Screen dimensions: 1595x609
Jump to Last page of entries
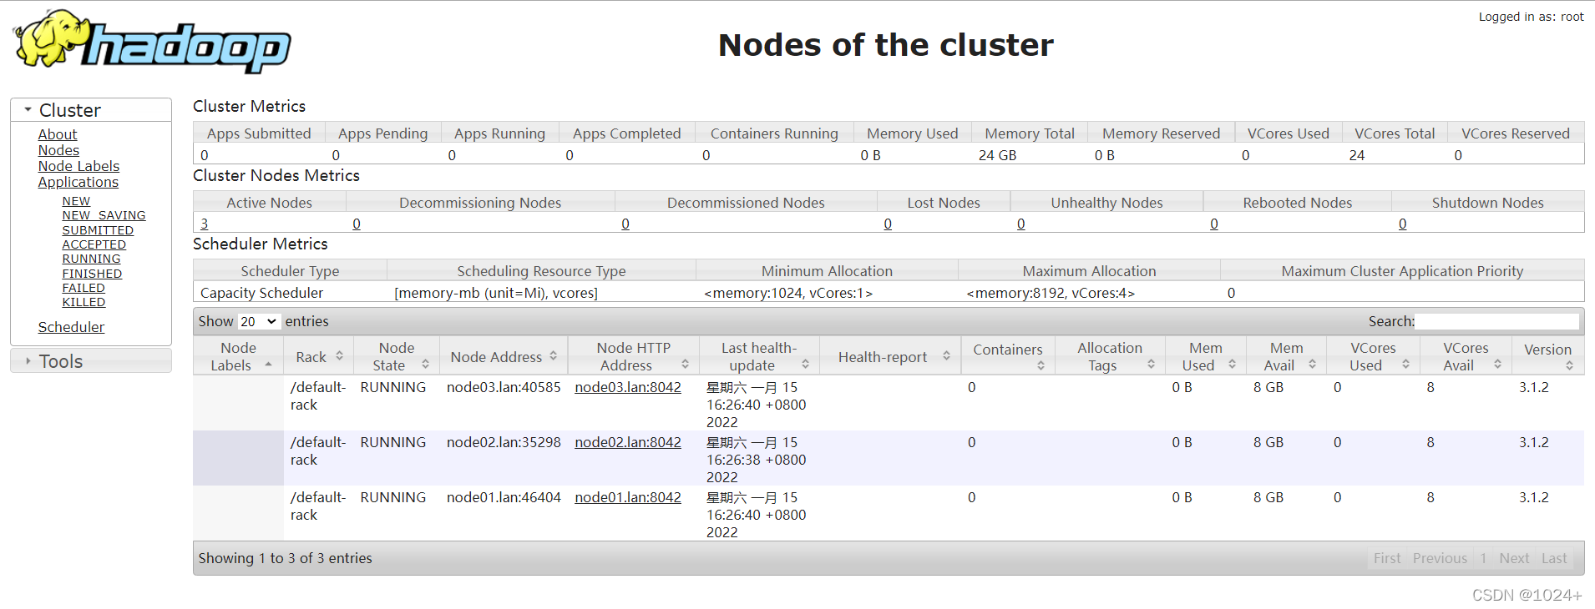click(x=1554, y=558)
